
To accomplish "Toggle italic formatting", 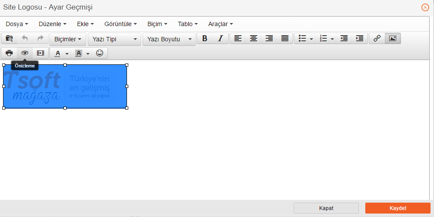I will tap(220, 39).
